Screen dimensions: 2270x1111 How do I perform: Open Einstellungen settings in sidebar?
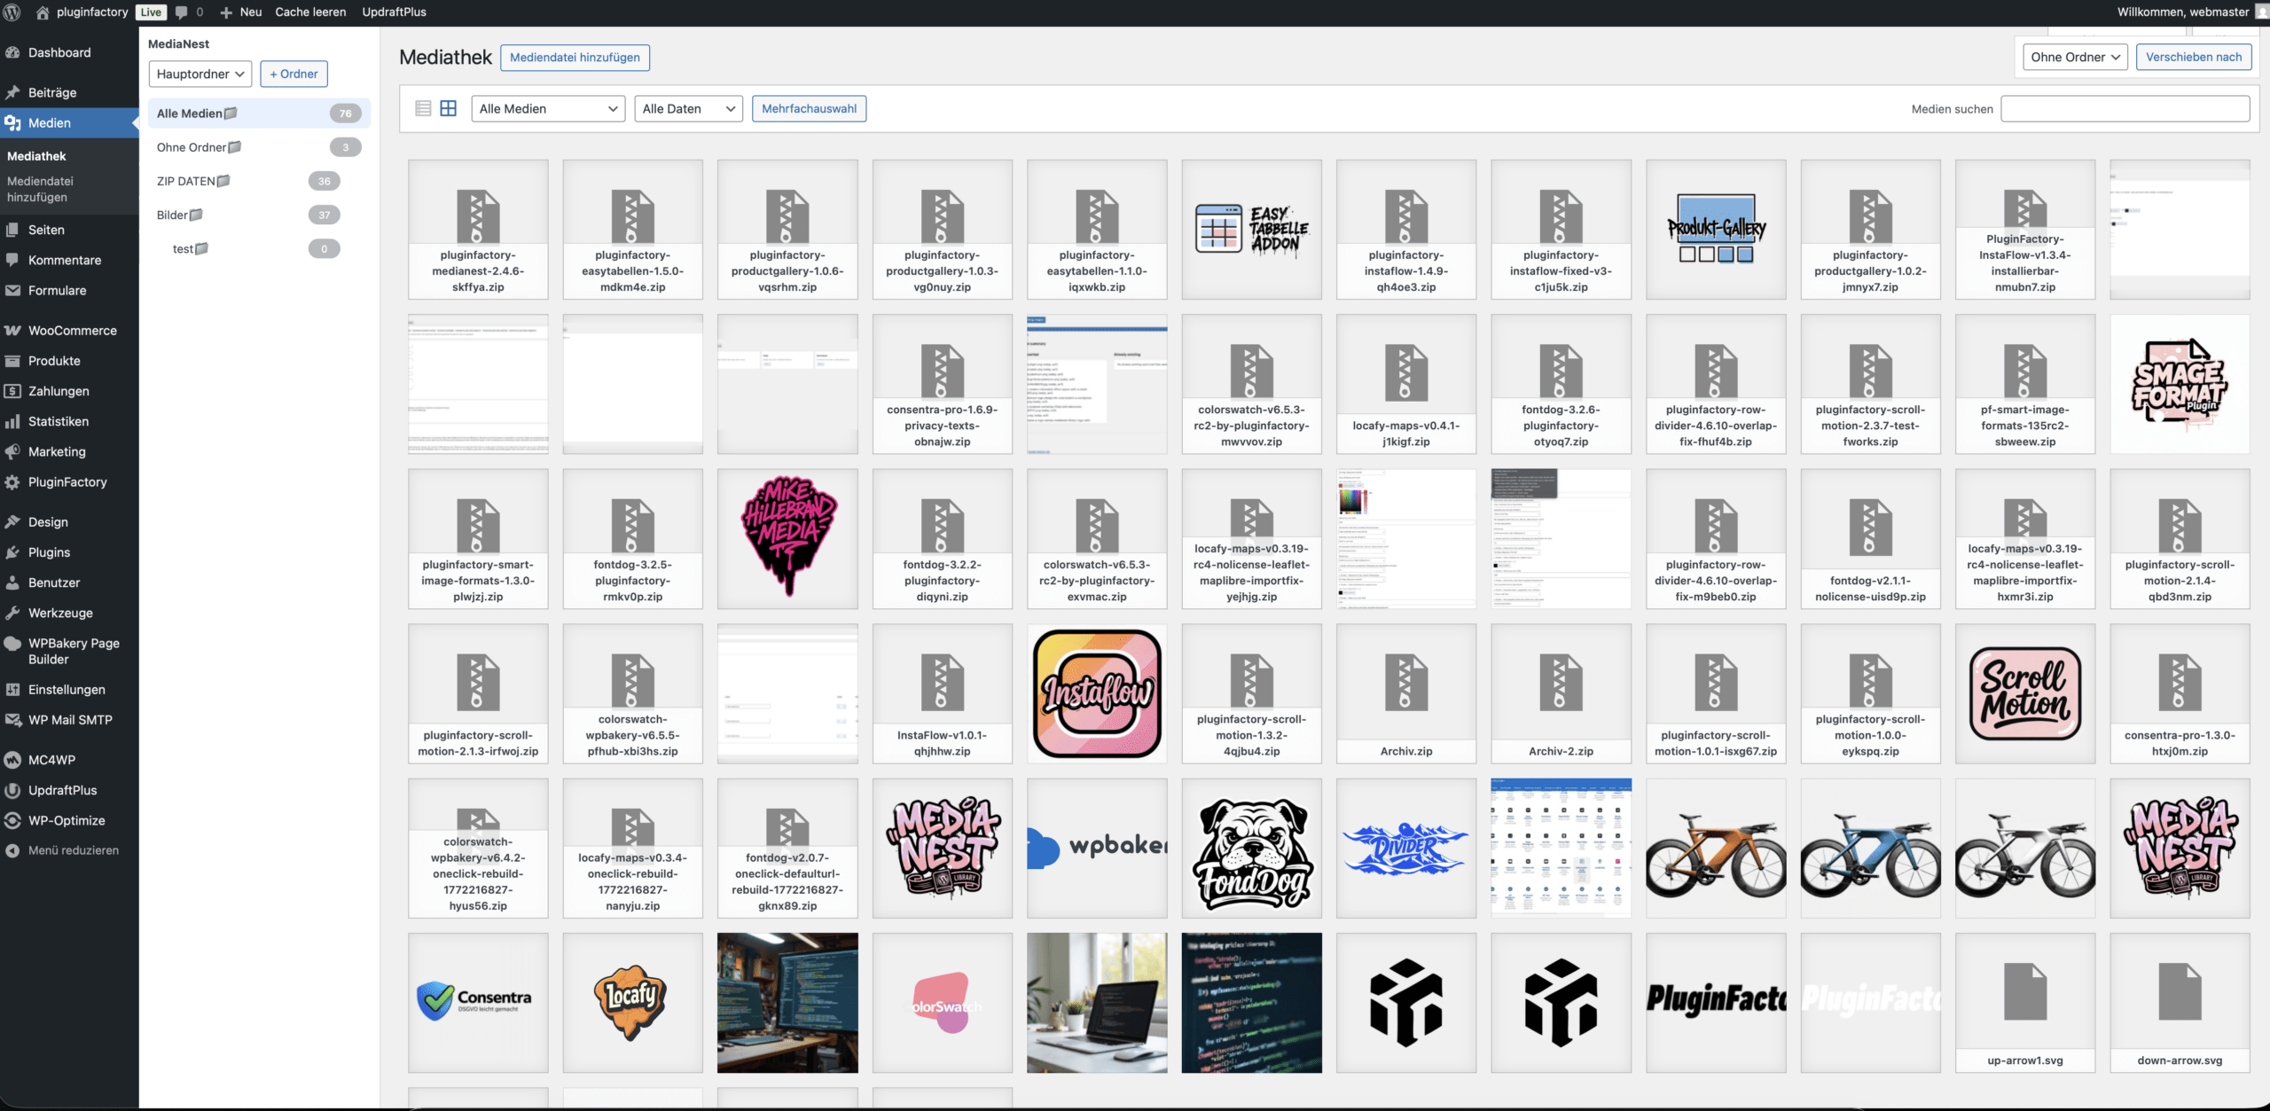click(x=67, y=690)
